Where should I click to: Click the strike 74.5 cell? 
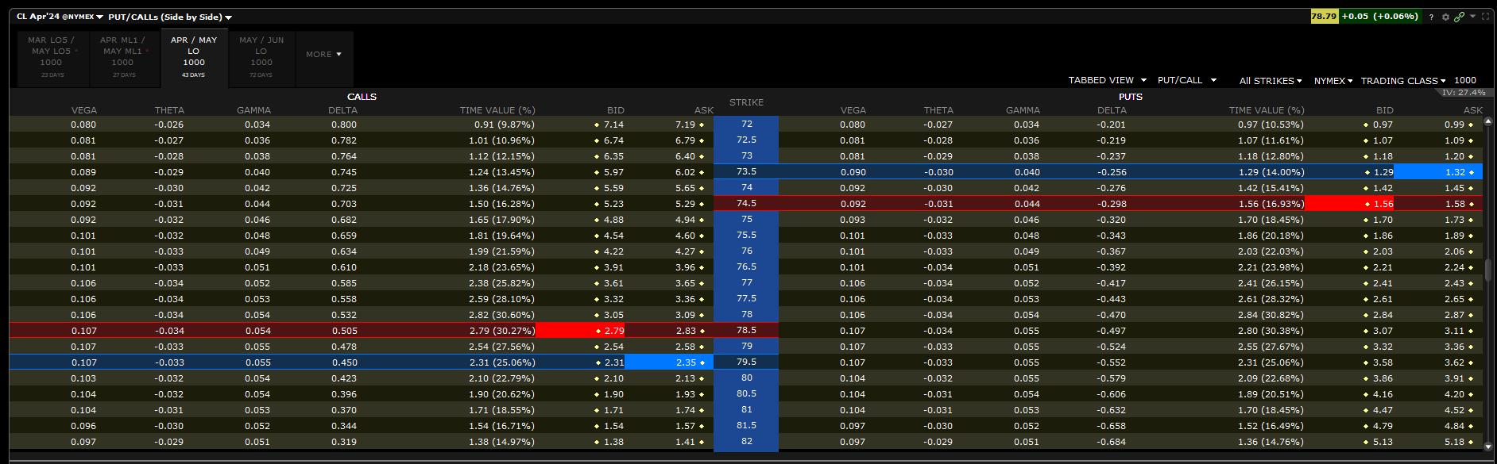tap(746, 203)
